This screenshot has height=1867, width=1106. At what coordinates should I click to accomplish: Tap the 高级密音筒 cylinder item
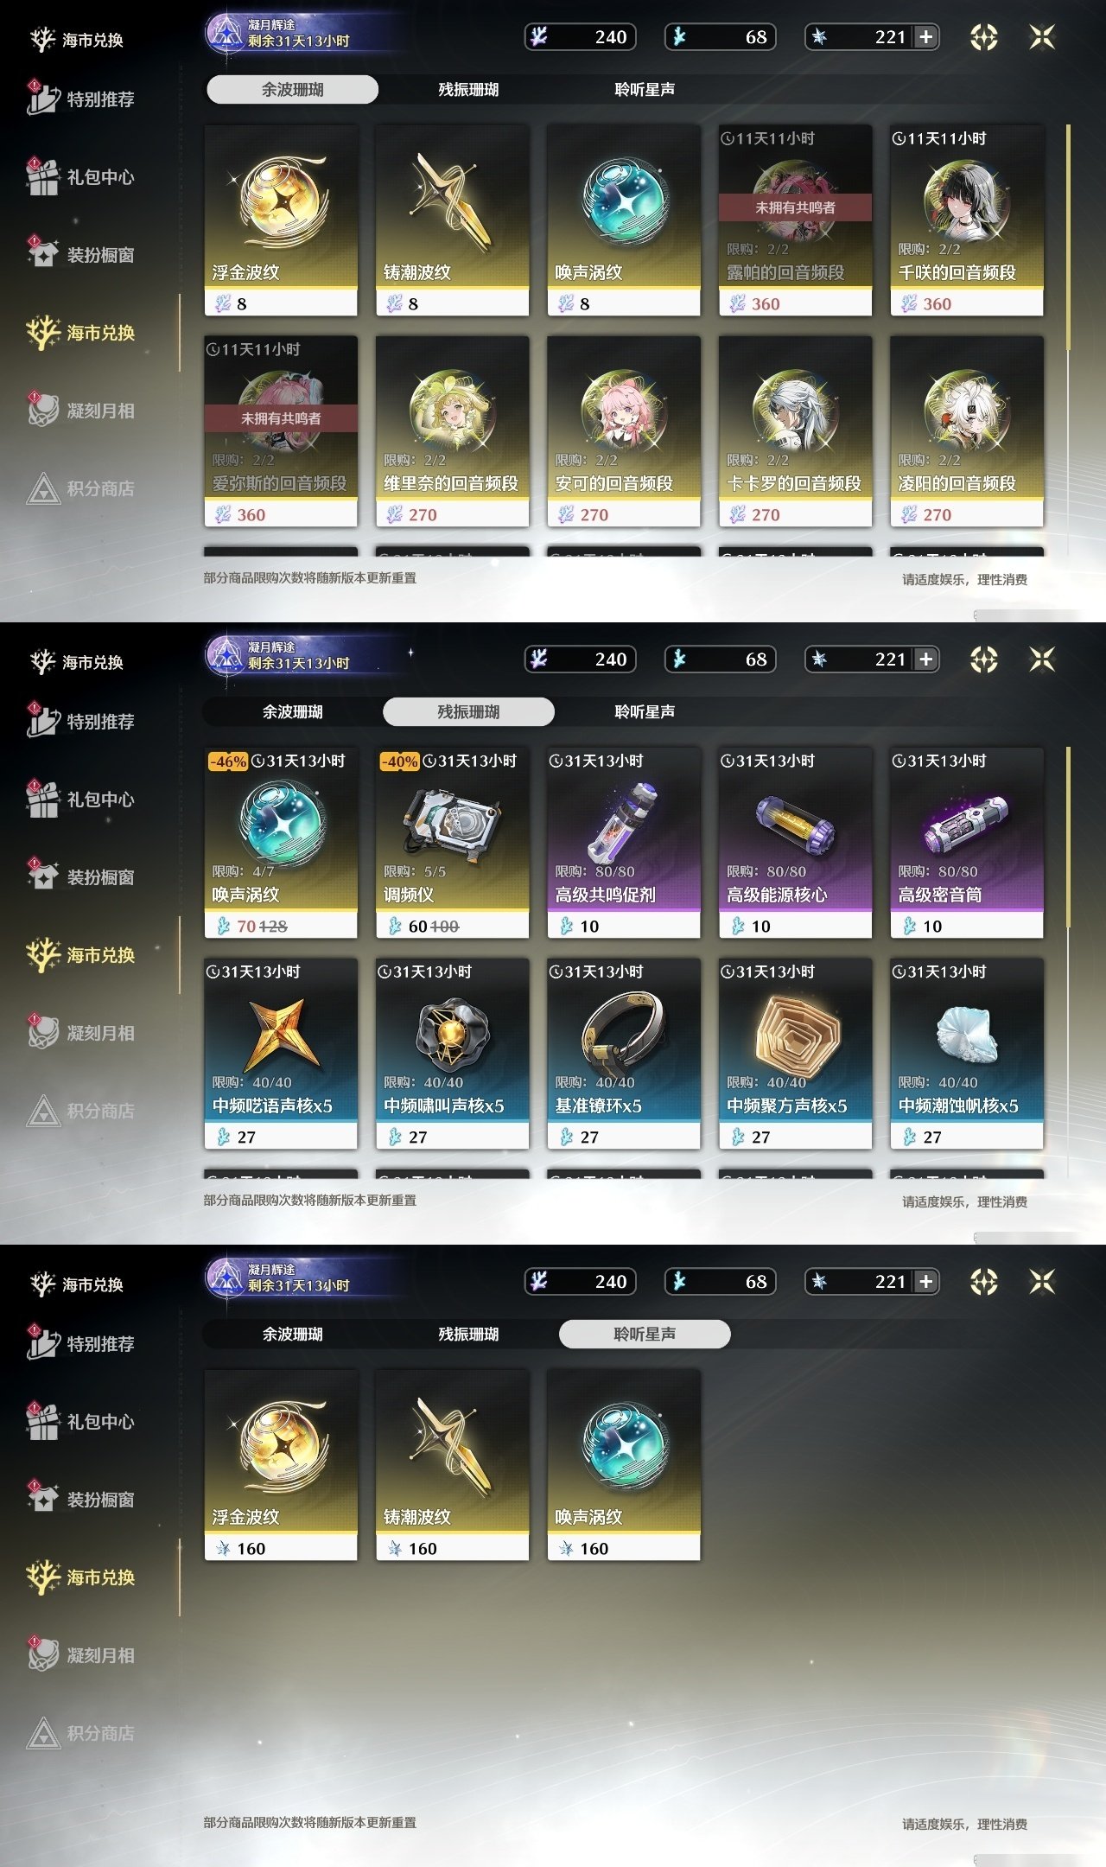[967, 843]
